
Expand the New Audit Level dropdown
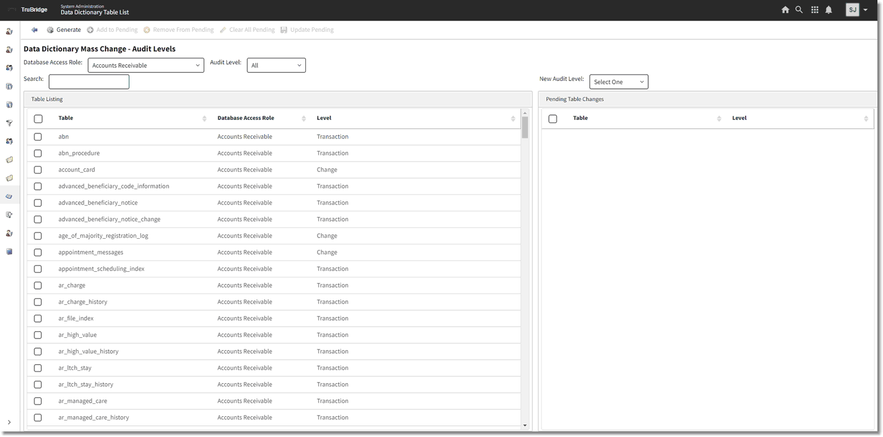(x=618, y=82)
